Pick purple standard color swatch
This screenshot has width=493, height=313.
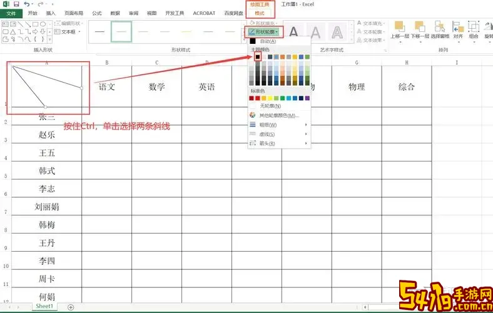click(x=307, y=98)
